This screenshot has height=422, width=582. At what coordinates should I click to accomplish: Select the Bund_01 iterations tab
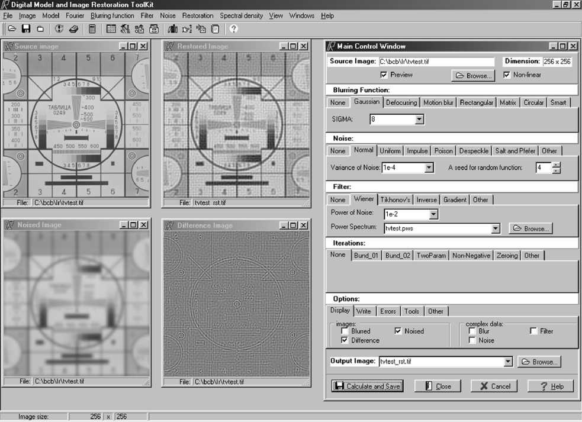(x=366, y=255)
